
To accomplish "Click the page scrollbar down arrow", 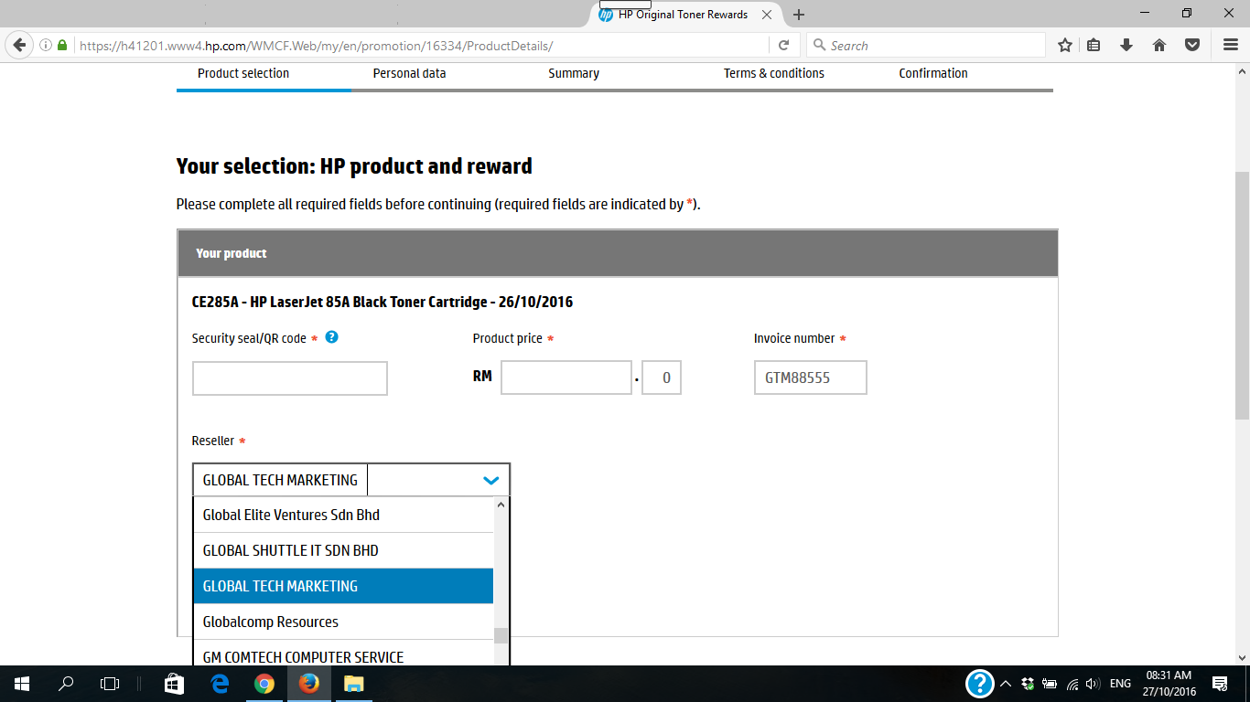I will click(1242, 657).
